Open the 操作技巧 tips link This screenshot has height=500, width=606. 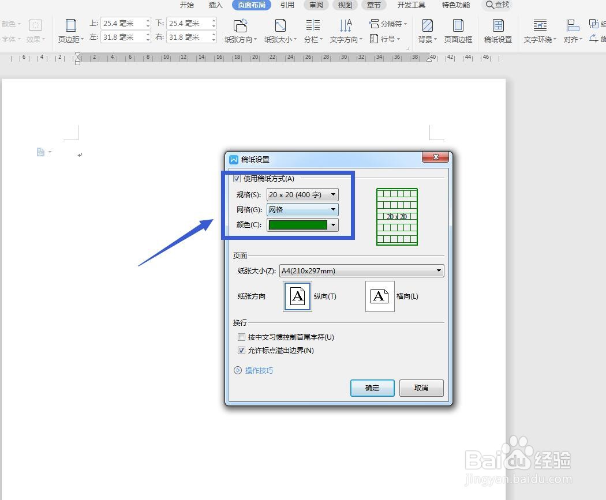259,370
